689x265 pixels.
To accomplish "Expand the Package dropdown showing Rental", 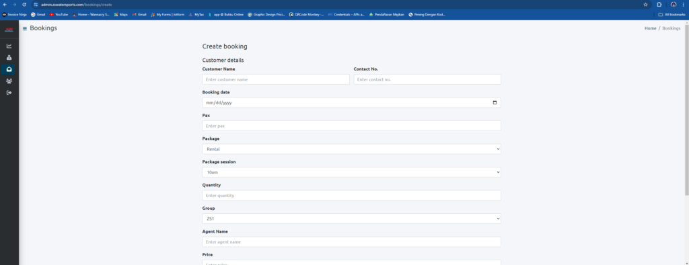I will click(351, 149).
